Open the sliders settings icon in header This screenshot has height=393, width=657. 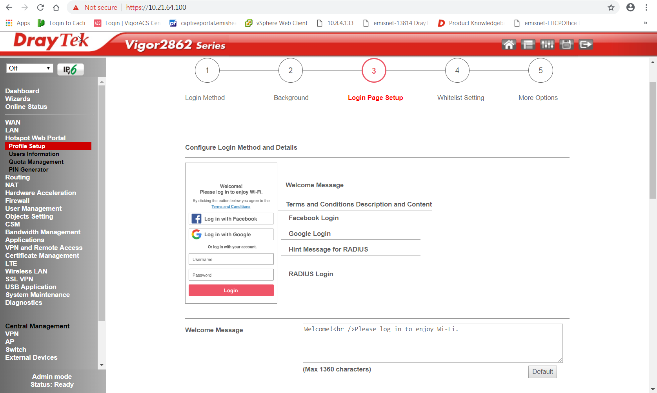(x=547, y=45)
